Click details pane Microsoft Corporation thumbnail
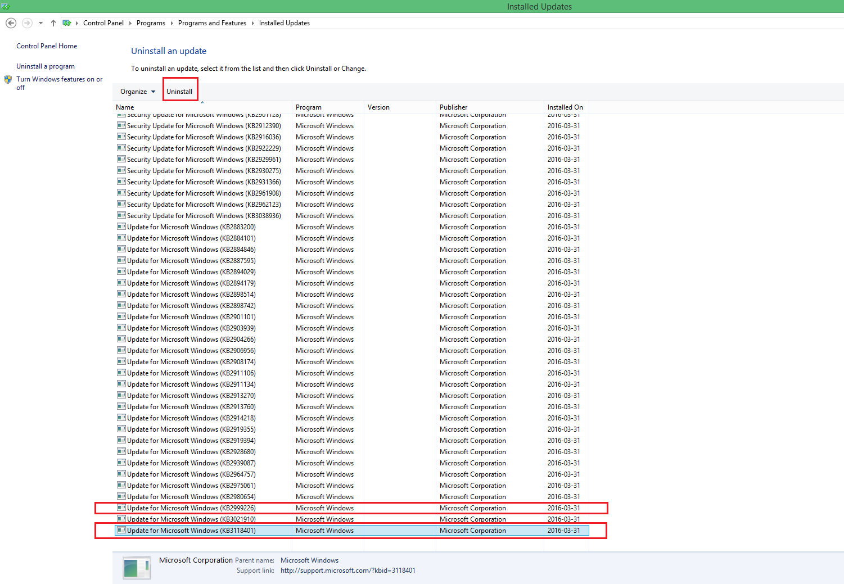This screenshot has width=844, height=584. [x=137, y=568]
